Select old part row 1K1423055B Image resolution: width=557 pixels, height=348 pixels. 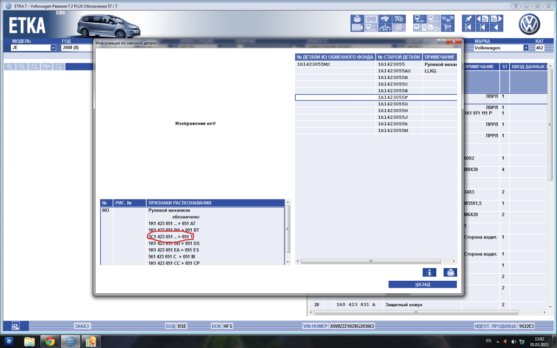[393, 77]
